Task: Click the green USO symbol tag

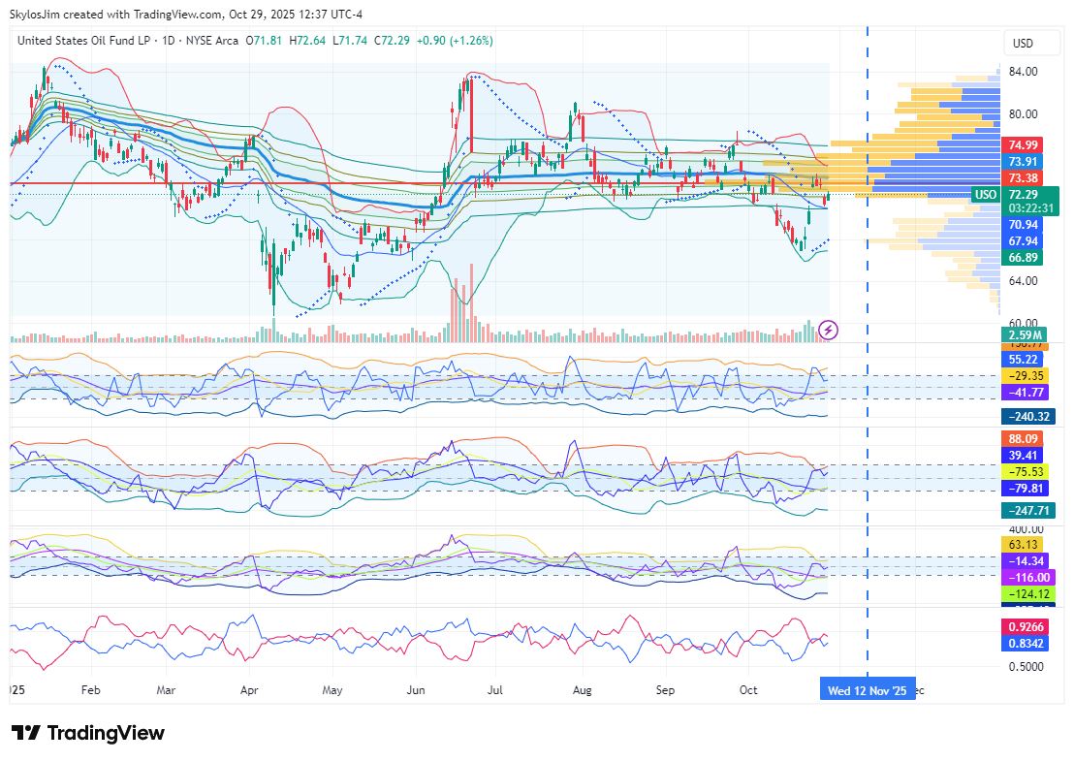Action: pos(986,195)
